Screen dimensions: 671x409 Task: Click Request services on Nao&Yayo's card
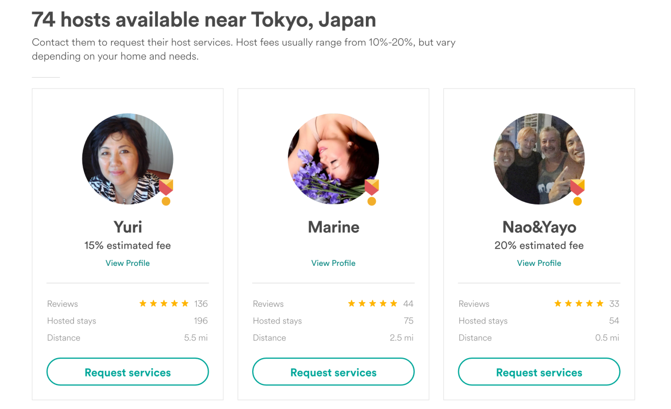click(539, 372)
